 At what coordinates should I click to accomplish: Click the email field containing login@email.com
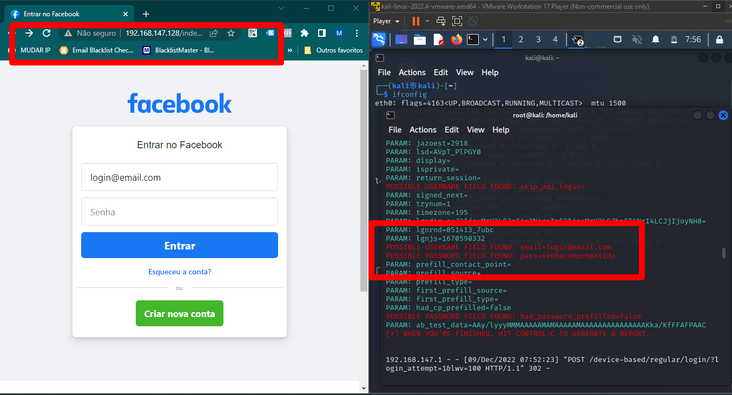click(x=180, y=177)
